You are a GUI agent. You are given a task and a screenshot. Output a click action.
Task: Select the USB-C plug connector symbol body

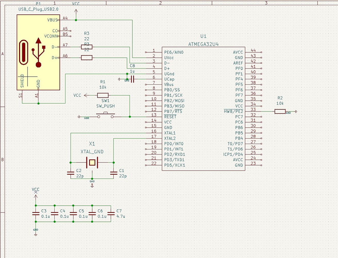point(38,52)
